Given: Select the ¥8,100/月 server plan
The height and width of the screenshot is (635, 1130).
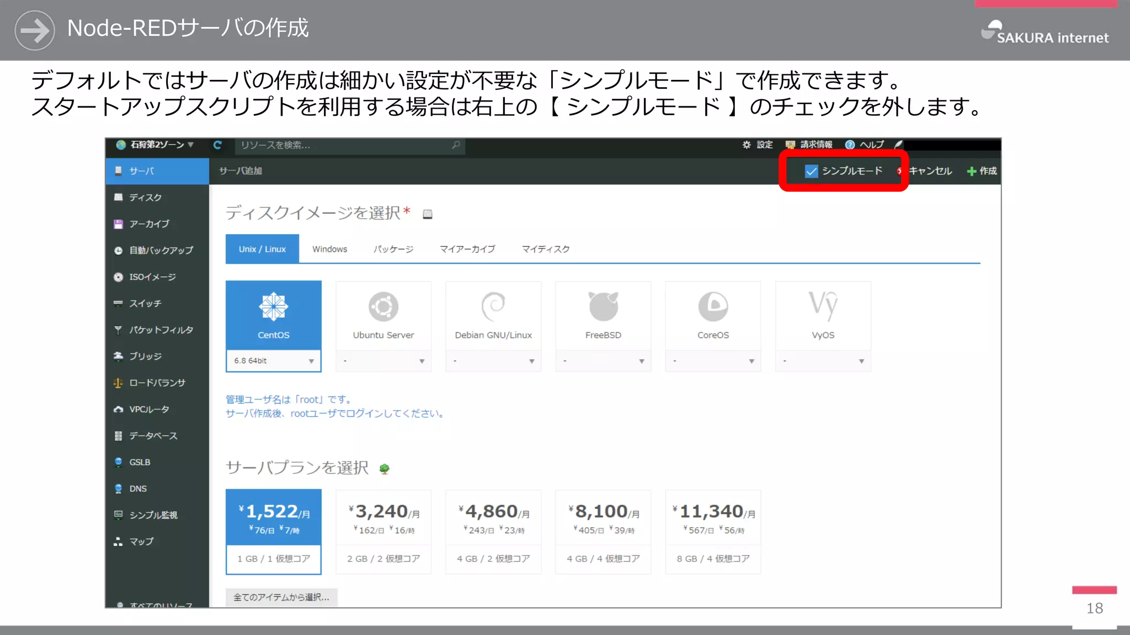Looking at the screenshot, I should (x=603, y=532).
